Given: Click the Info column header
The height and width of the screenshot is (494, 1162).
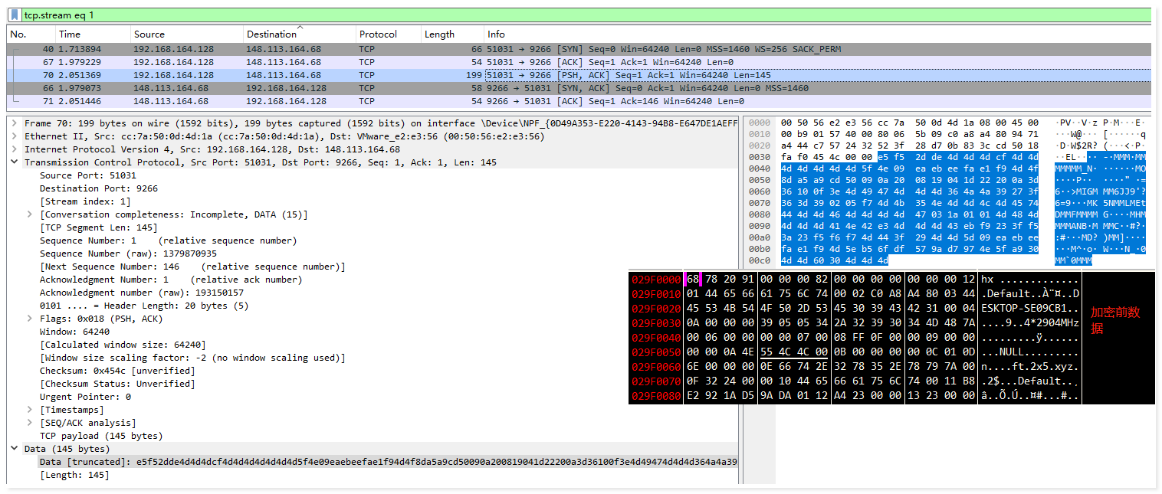Looking at the screenshot, I should pyautogui.click(x=497, y=34).
